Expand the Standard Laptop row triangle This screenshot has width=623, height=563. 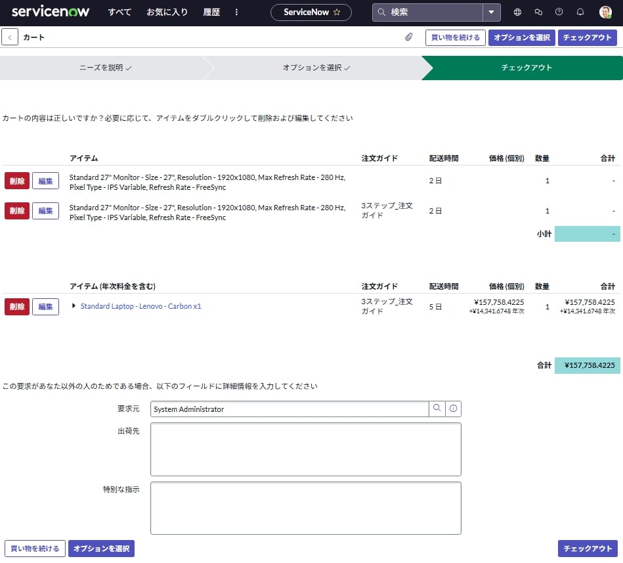coord(74,305)
